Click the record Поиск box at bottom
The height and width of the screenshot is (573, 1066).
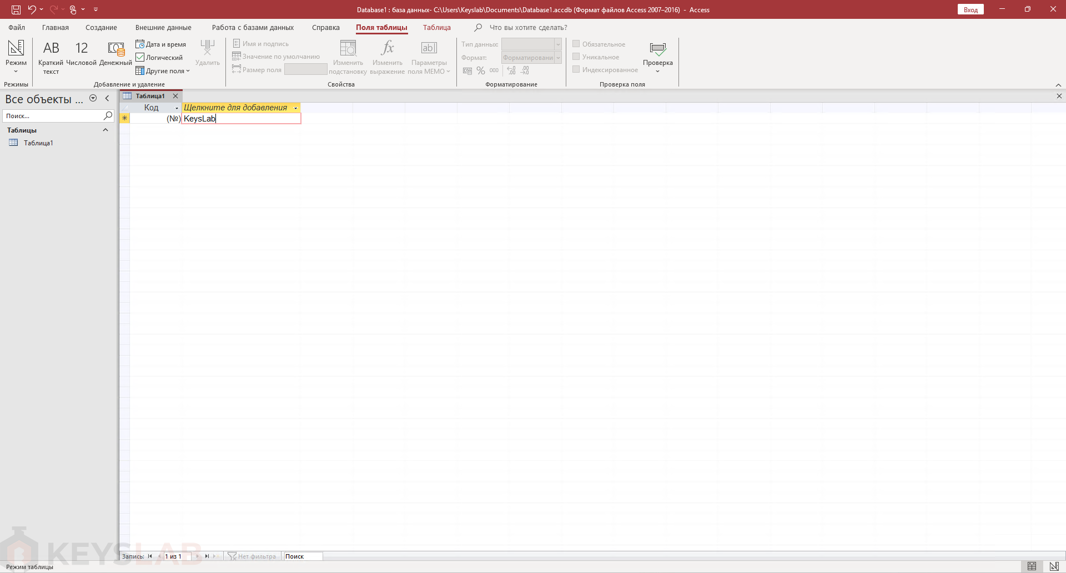point(303,556)
